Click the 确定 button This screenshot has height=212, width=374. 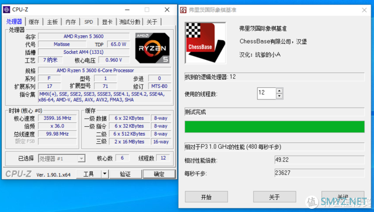(159, 174)
